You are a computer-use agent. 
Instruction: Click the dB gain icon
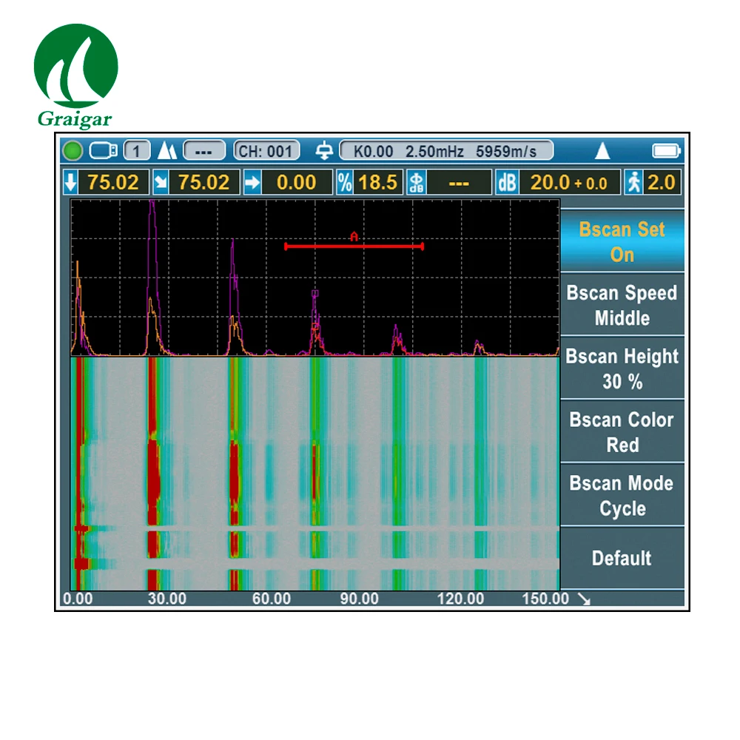507,182
